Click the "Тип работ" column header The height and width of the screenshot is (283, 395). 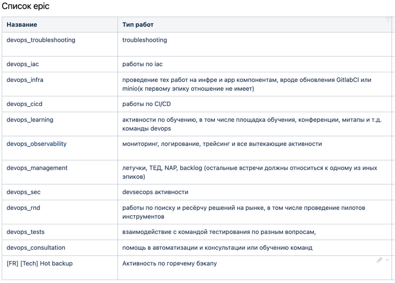click(x=138, y=24)
